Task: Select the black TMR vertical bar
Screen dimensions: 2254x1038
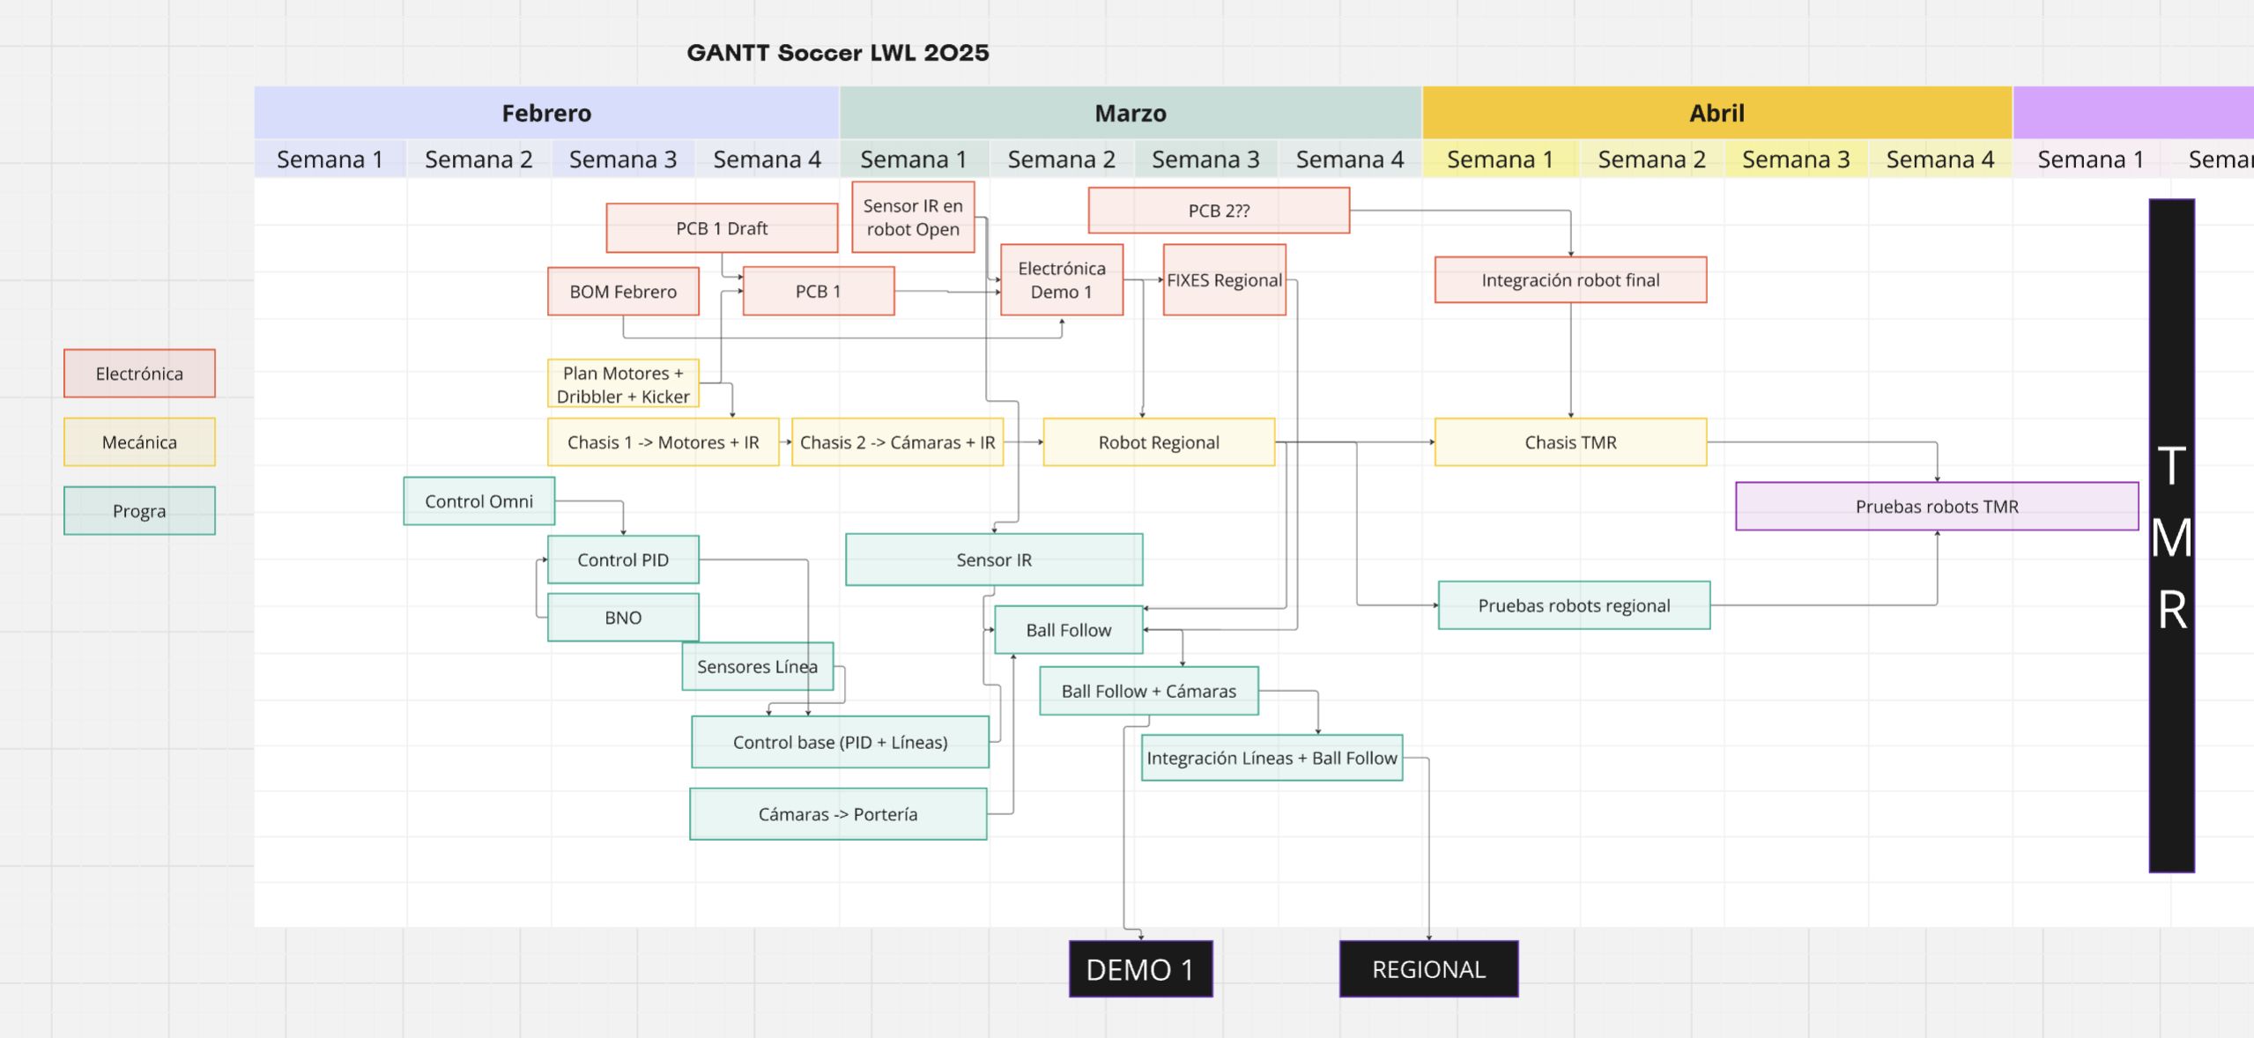Action: tap(2171, 536)
